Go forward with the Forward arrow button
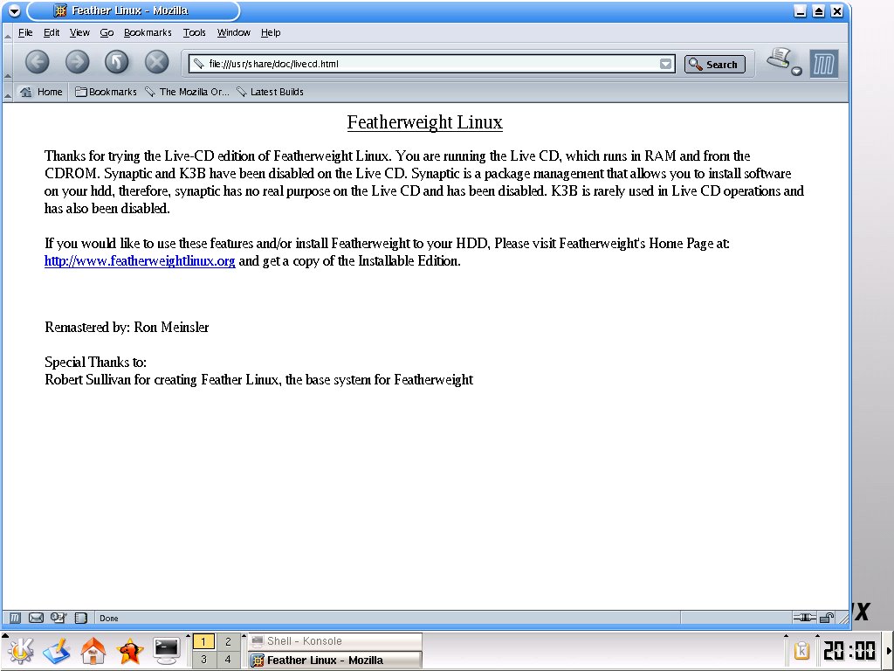This screenshot has width=894, height=671. click(x=77, y=62)
